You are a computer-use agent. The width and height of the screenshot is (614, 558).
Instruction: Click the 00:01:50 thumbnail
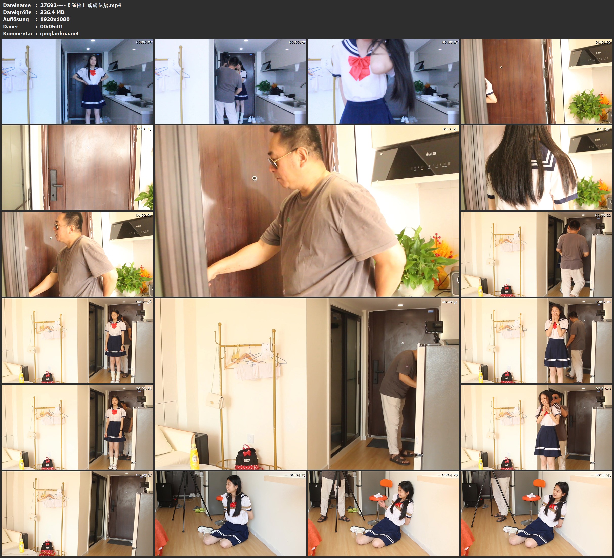537,168
